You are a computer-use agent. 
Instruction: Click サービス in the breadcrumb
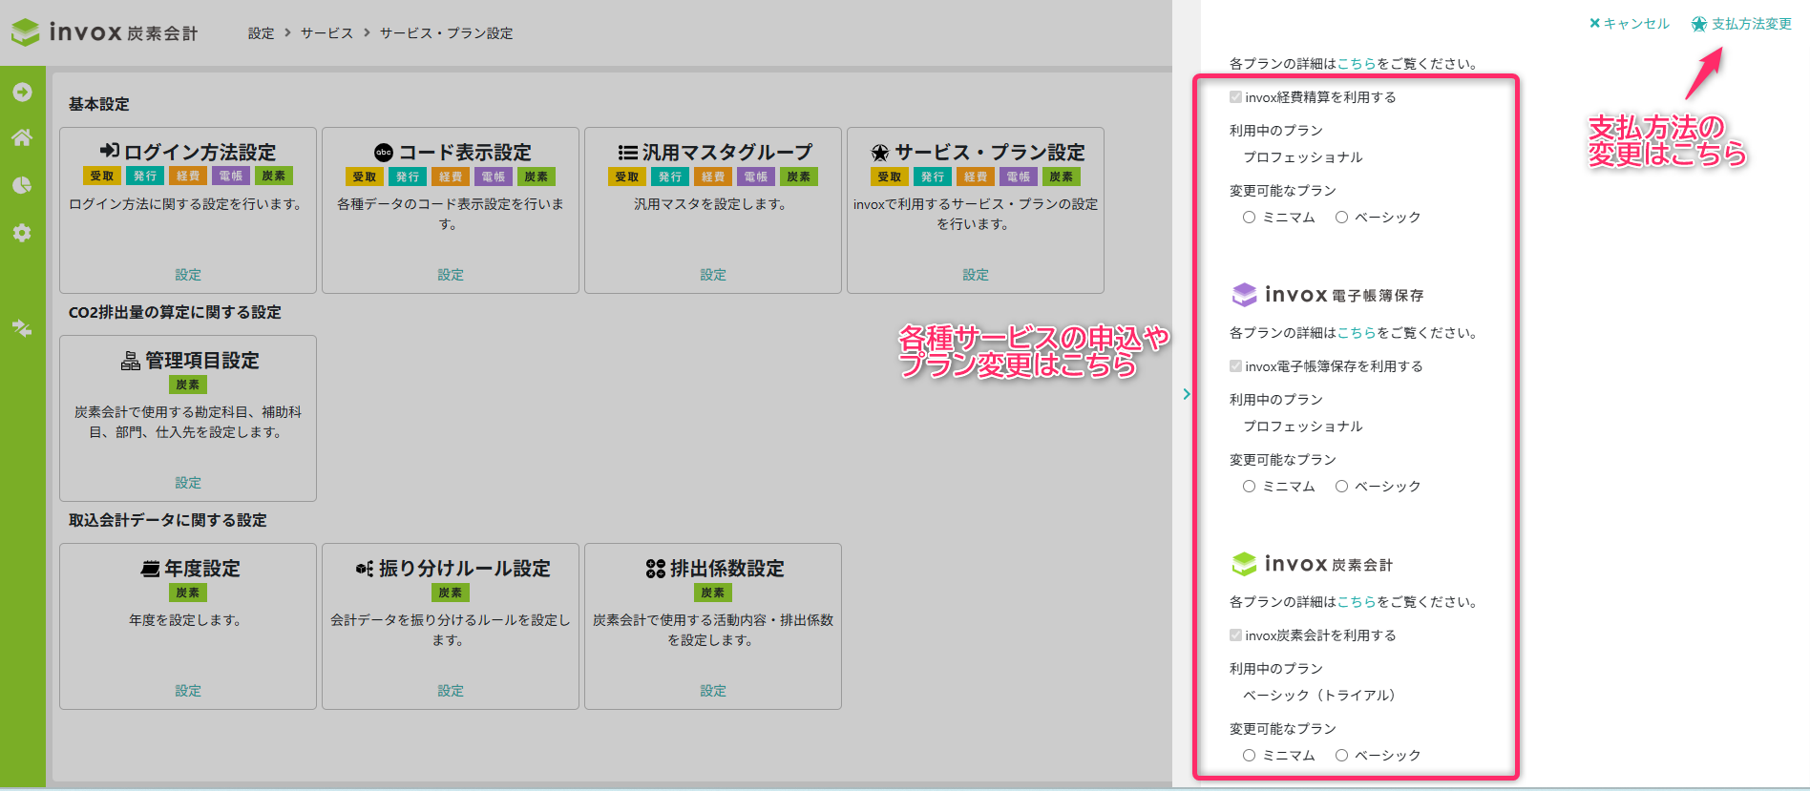(x=326, y=33)
